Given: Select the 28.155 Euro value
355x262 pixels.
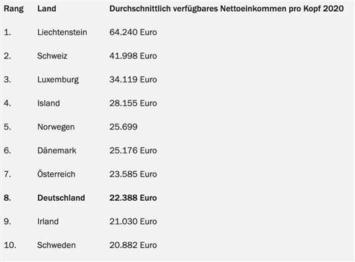Looking at the screenshot, I should pos(133,103).
